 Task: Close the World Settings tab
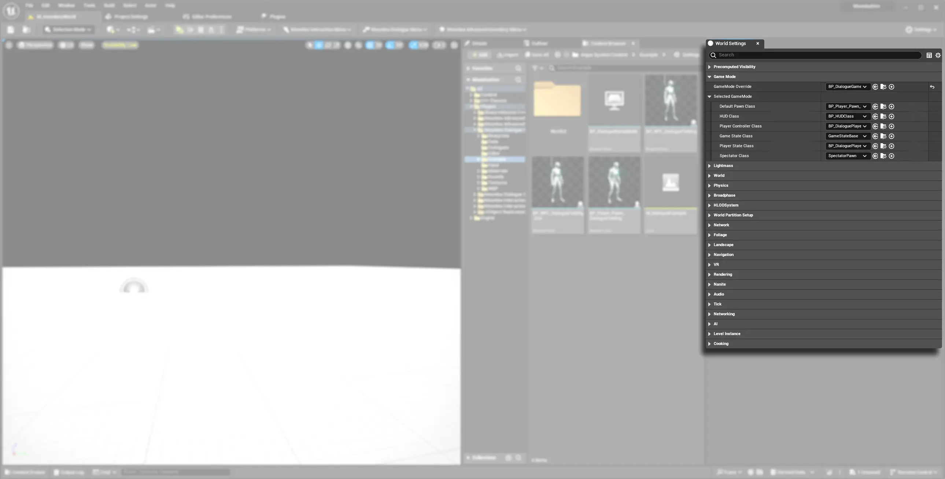click(x=757, y=44)
